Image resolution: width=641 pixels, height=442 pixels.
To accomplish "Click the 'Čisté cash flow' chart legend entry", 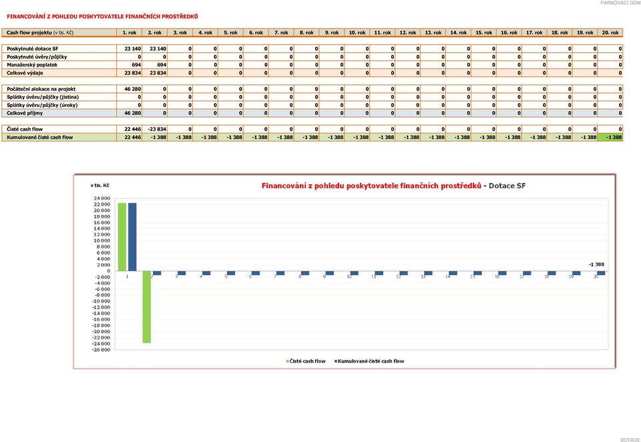I will 306,361.
